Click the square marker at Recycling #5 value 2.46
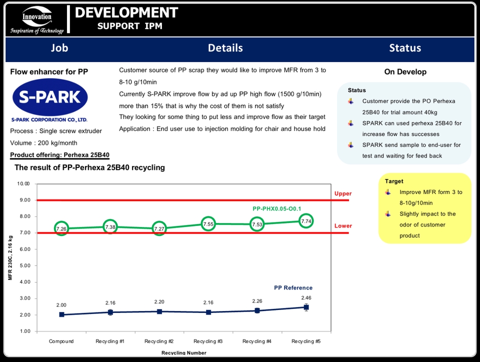480x362 pixels. 305,307
